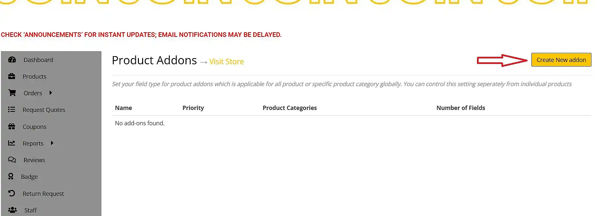Expand the Orders submenu arrow
The height and width of the screenshot is (216, 596).
[x=51, y=93]
